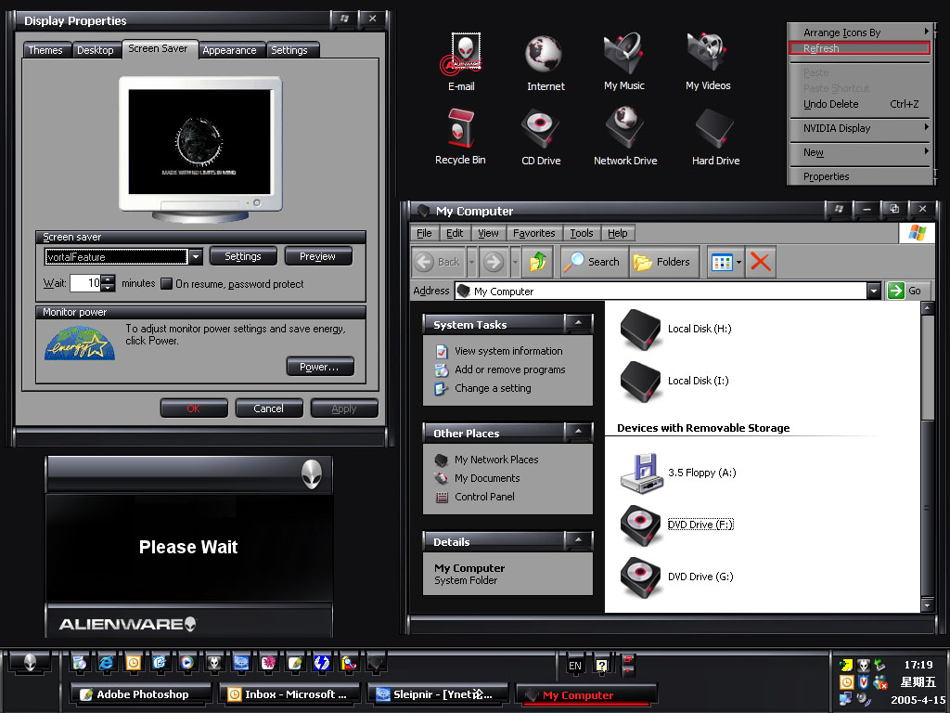Viewport: 950px width, 713px height.
Task: Expand the New submenu in context menu
Action: tap(859, 152)
